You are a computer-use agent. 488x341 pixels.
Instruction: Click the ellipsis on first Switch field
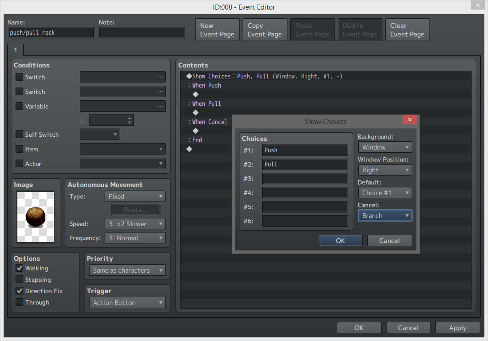(x=160, y=77)
